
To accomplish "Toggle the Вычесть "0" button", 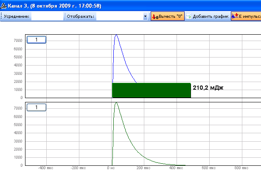I will (x=168, y=16).
